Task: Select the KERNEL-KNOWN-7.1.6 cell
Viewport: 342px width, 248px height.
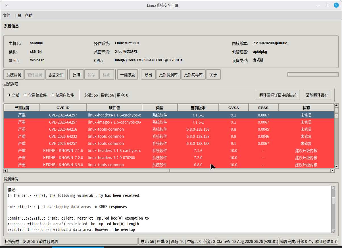Action: 63,151
